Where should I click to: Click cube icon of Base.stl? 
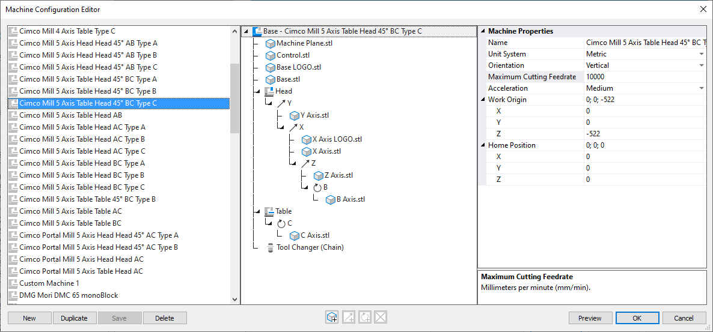(271, 79)
